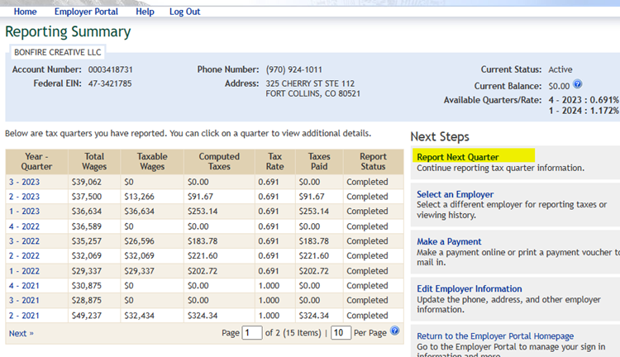View details for quarter 2 - 2023
Viewport: 620px width, 357px height.
(x=24, y=197)
